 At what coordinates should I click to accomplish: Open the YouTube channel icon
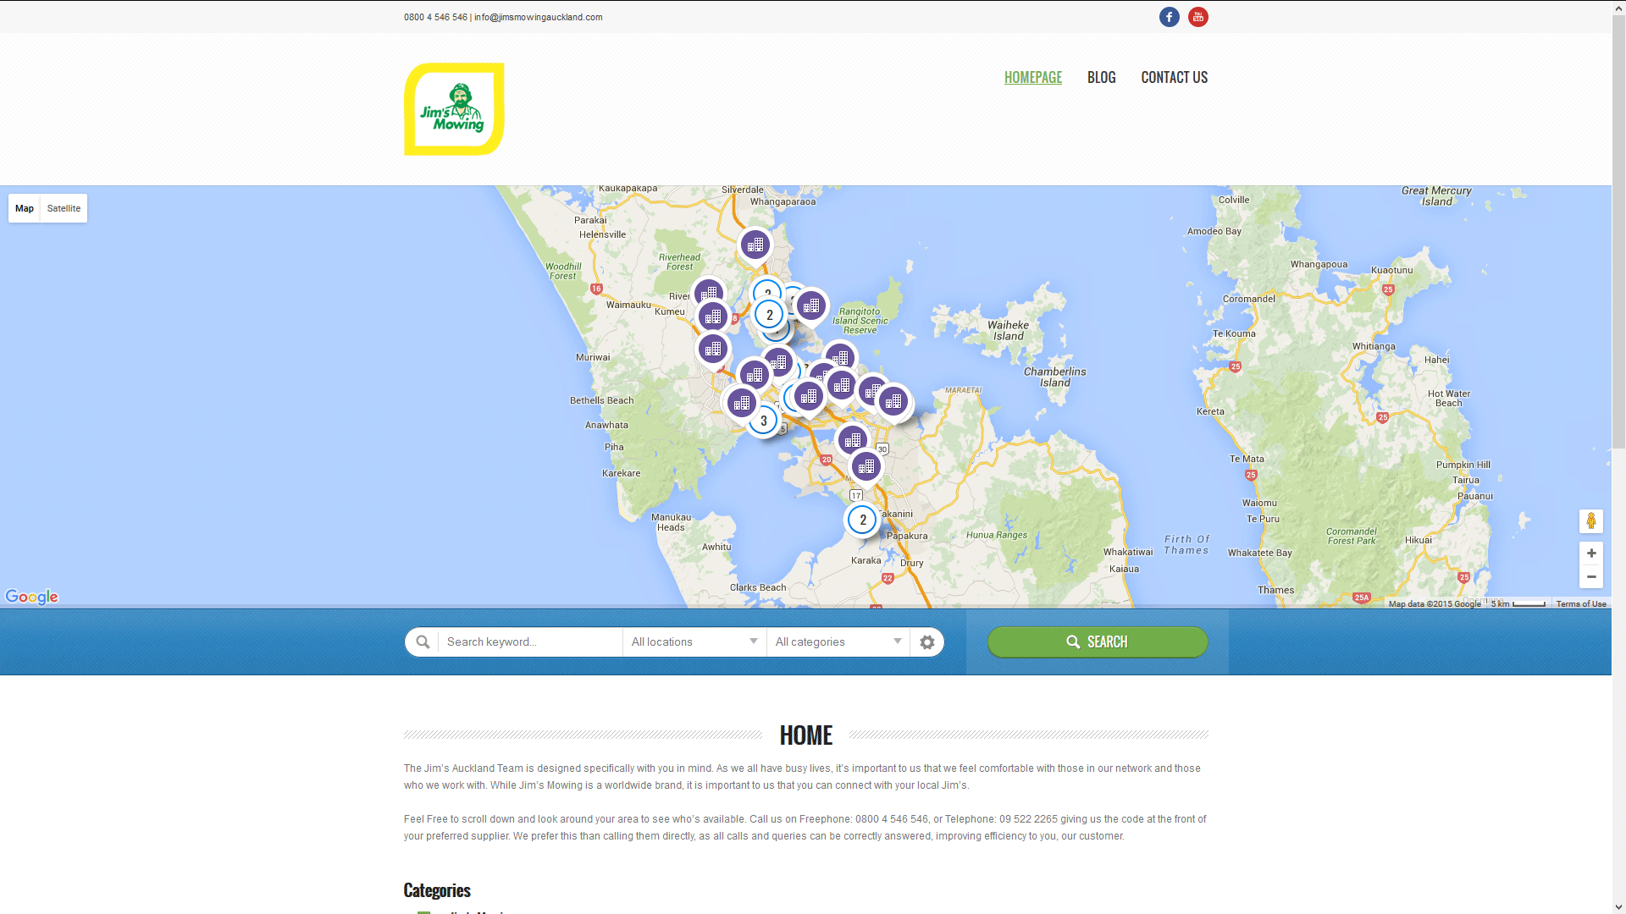[1197, 17]
